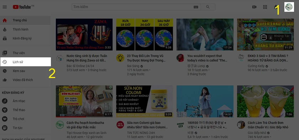Open title Nước tăng sinh lý được Tuấn Hưng

tap(87, 58)
